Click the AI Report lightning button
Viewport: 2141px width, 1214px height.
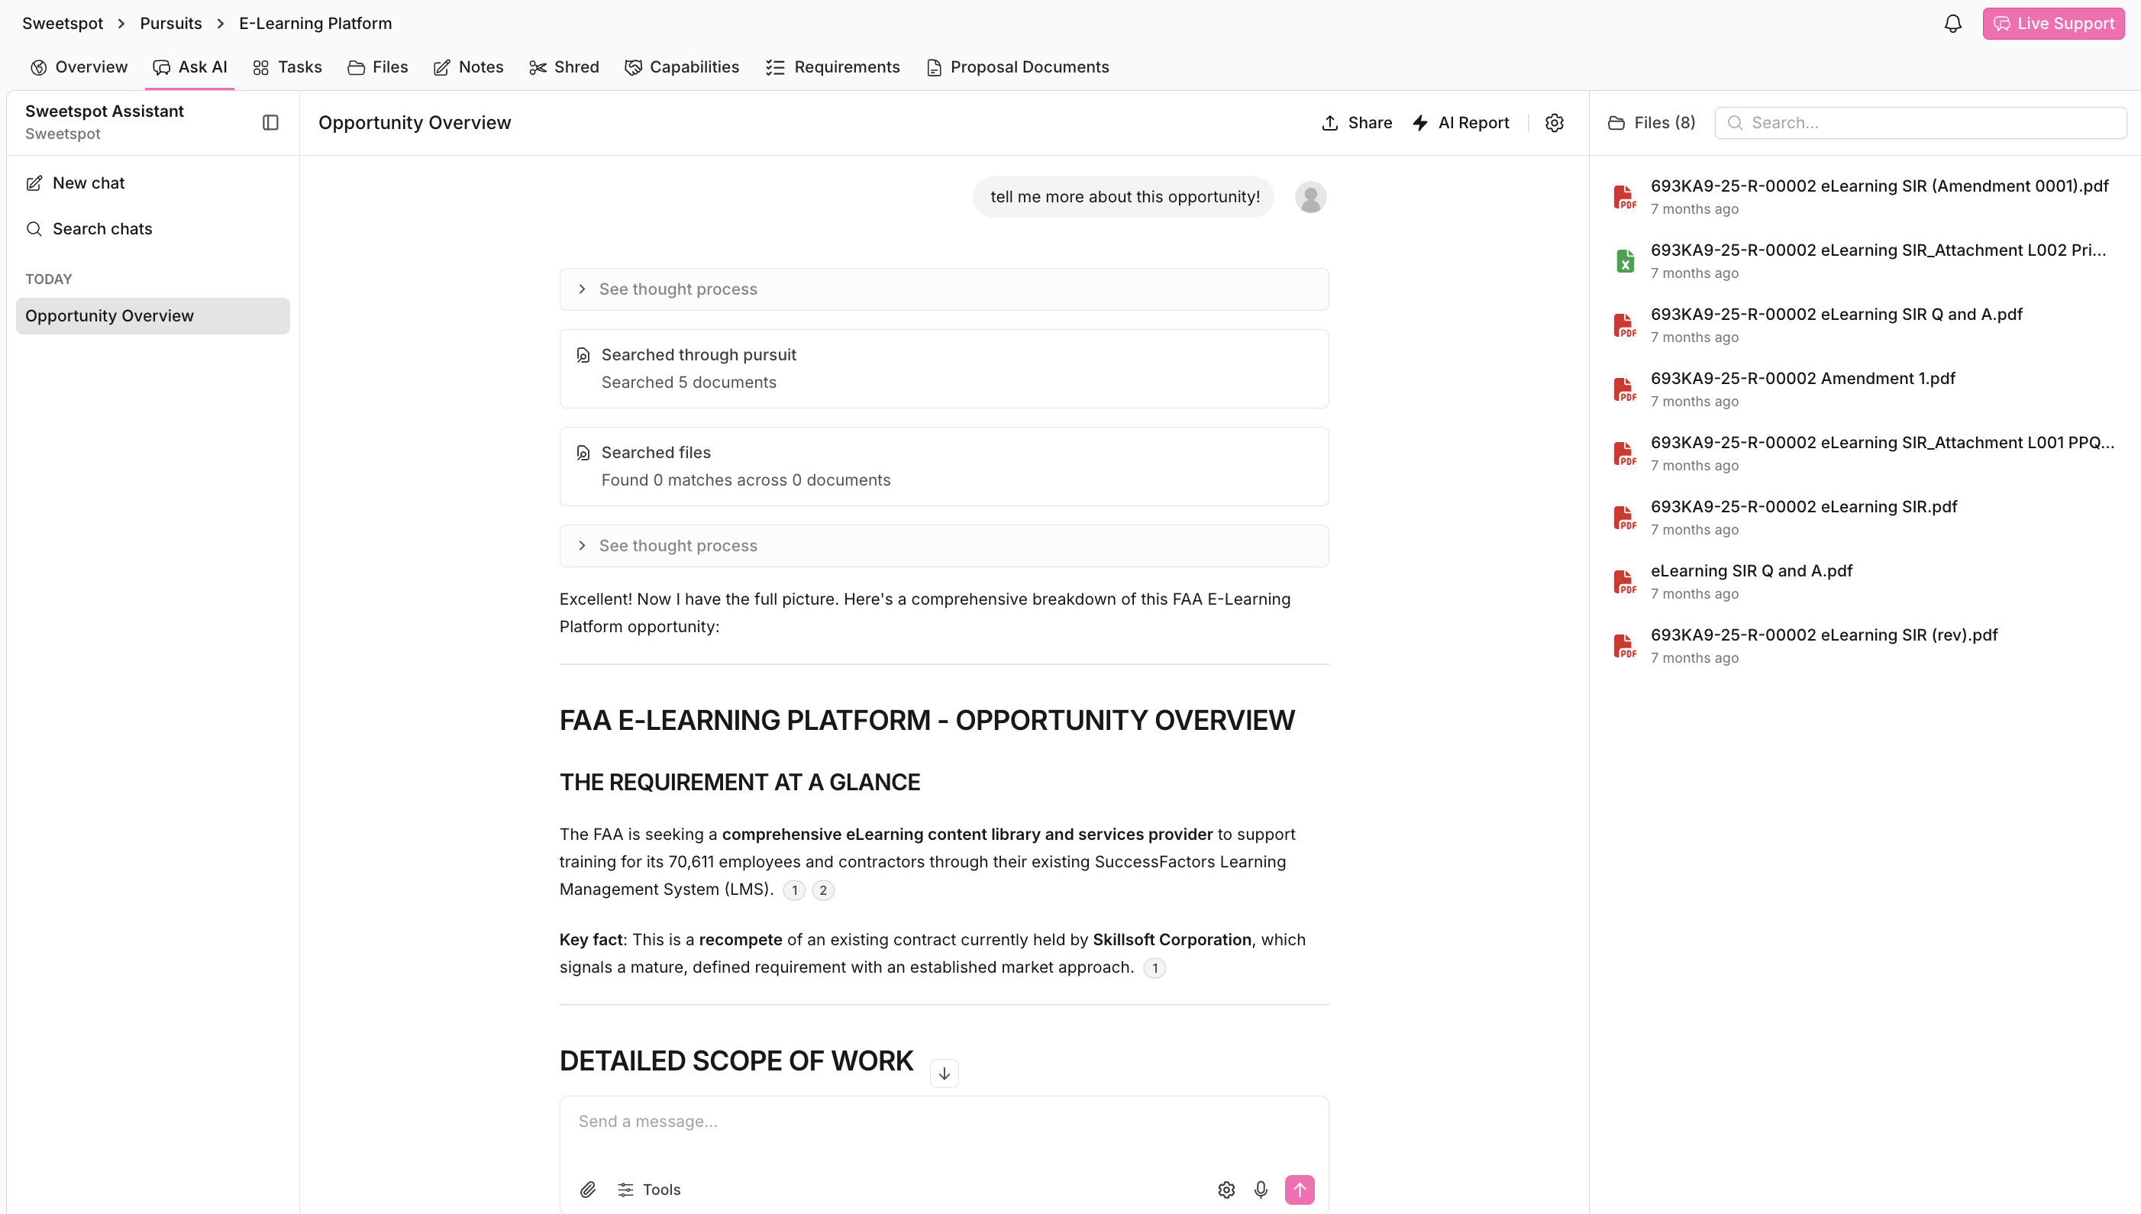(1461, 123)
